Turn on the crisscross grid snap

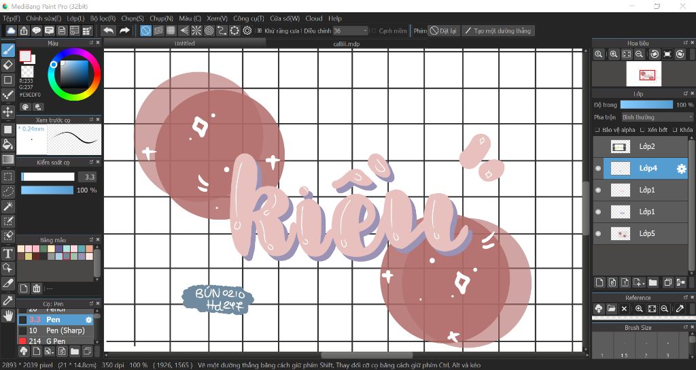171,31
